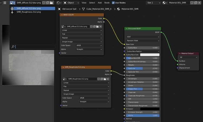Open the hamburger menu in the image editor header

(5, 3)
